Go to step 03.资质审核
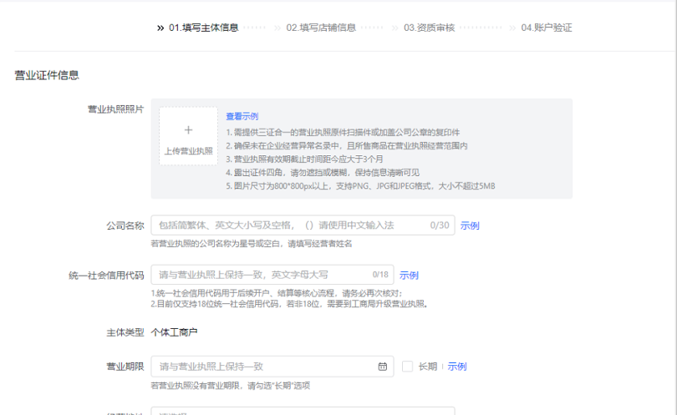 tap(429, 28)
